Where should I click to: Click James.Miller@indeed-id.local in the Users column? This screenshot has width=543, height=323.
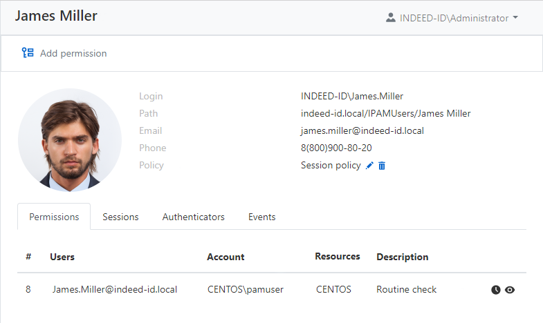115,289
